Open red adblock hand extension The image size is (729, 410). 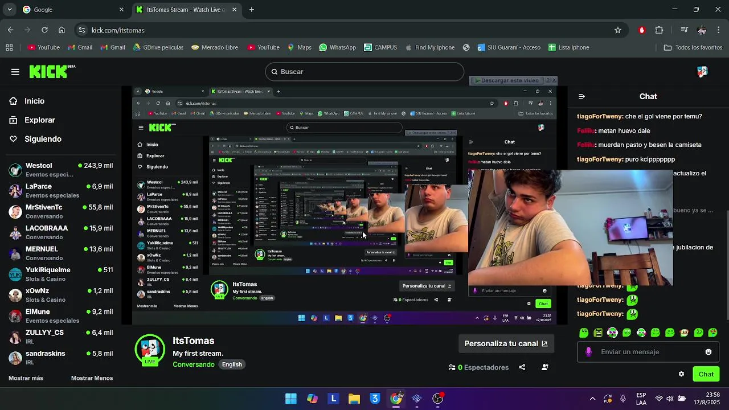[642, 30]
